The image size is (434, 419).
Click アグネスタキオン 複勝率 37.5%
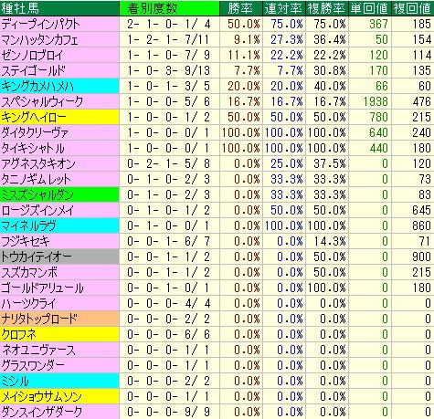[x=330, y=163]
